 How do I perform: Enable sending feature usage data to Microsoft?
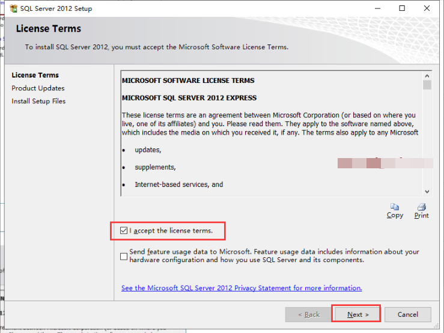(124, 256)
